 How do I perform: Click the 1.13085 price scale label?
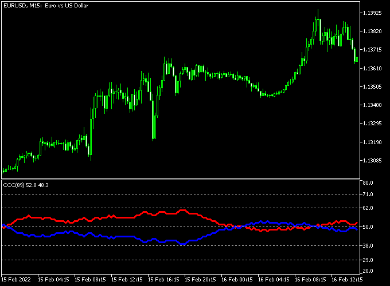pos(372,161)
